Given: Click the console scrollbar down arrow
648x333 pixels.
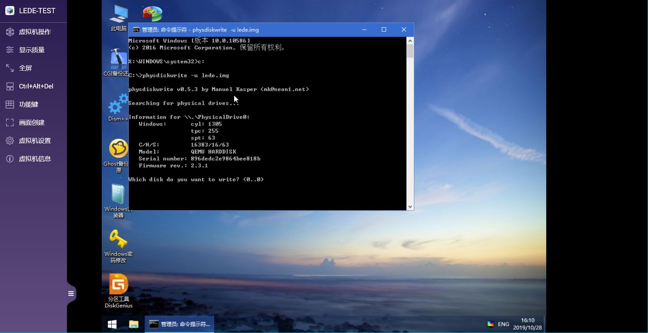Looking at the screenshot, I should (x=410, y=207).
